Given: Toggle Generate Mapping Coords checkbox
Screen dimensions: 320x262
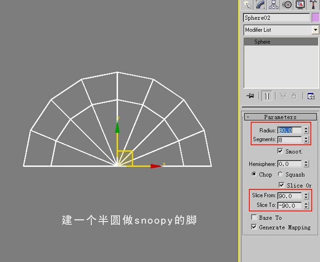Looking at the screenshot, I should tap(254, 227).
